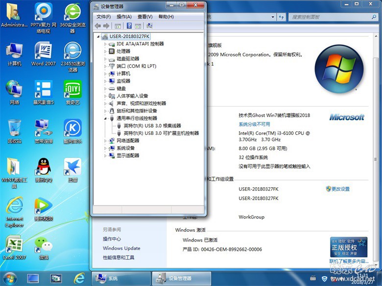Open the 帮助(H) menu
This screenshot has height=286, width=382.
(x=166, y=17)
